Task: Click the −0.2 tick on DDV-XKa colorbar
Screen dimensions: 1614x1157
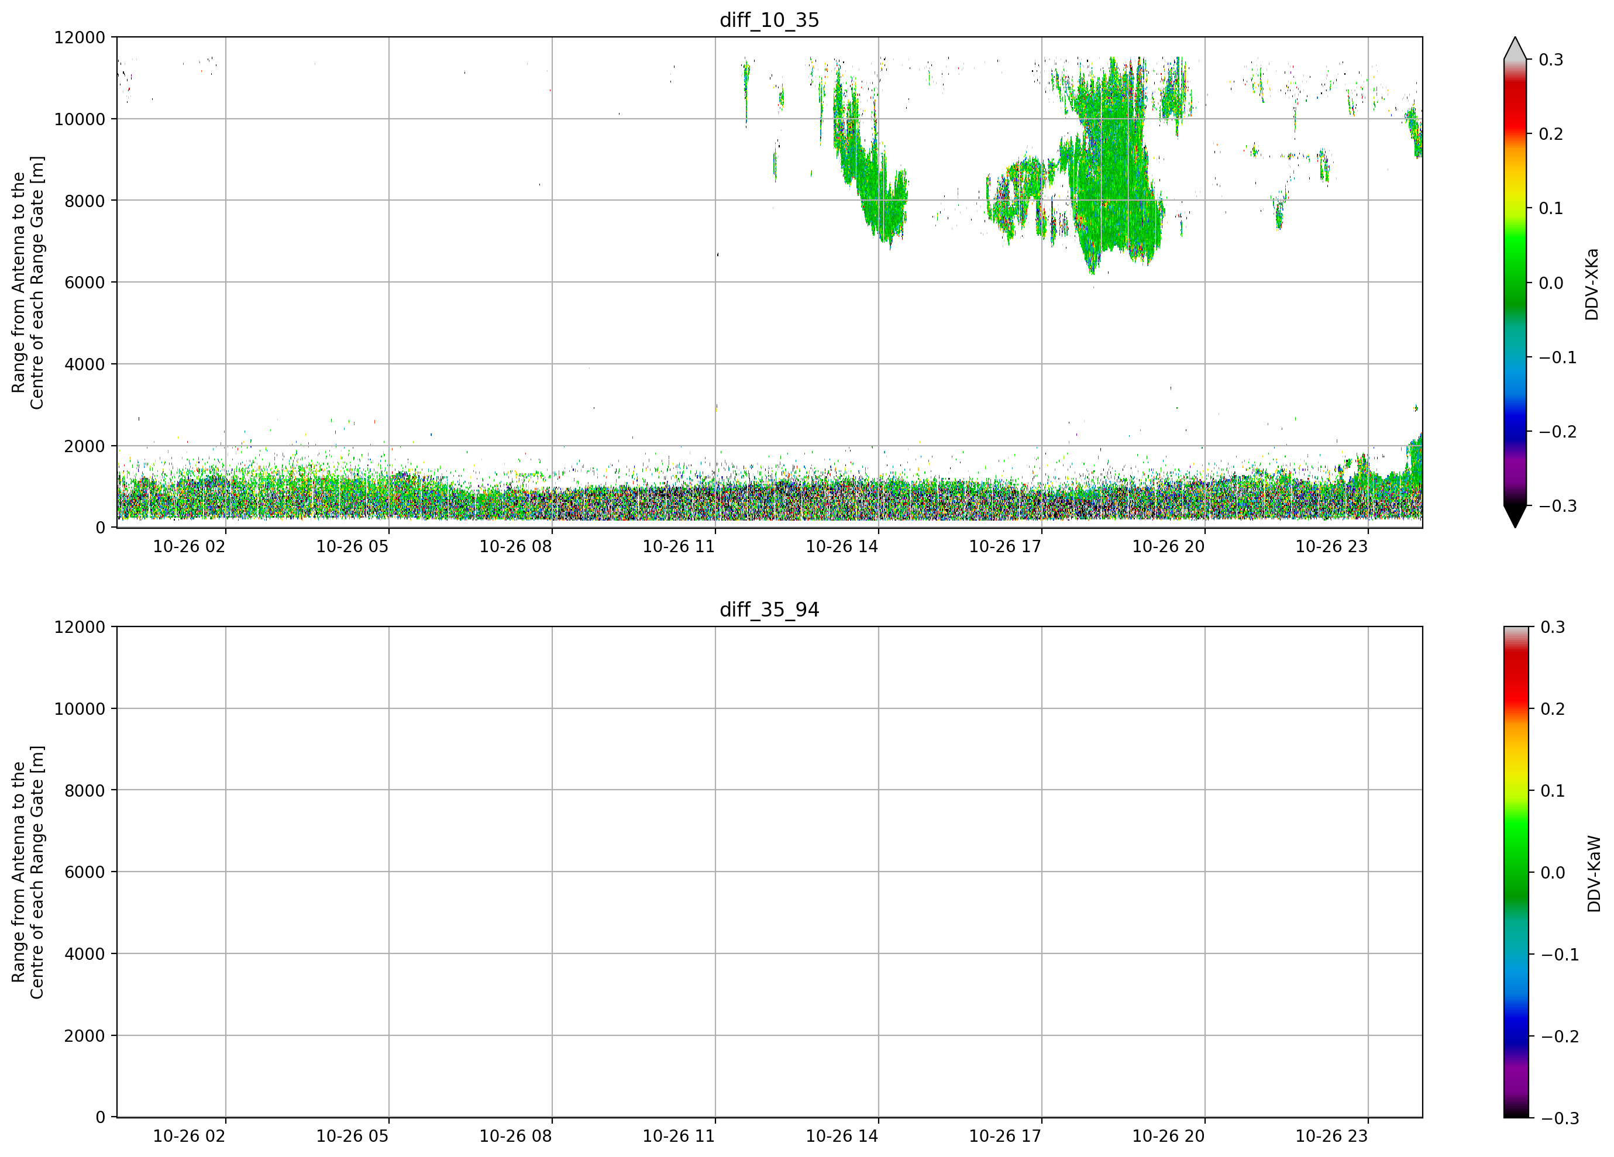Action: point(1558,432)
